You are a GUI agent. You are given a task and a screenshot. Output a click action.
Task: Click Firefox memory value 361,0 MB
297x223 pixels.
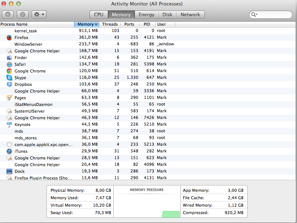click(x=88, y=37)
